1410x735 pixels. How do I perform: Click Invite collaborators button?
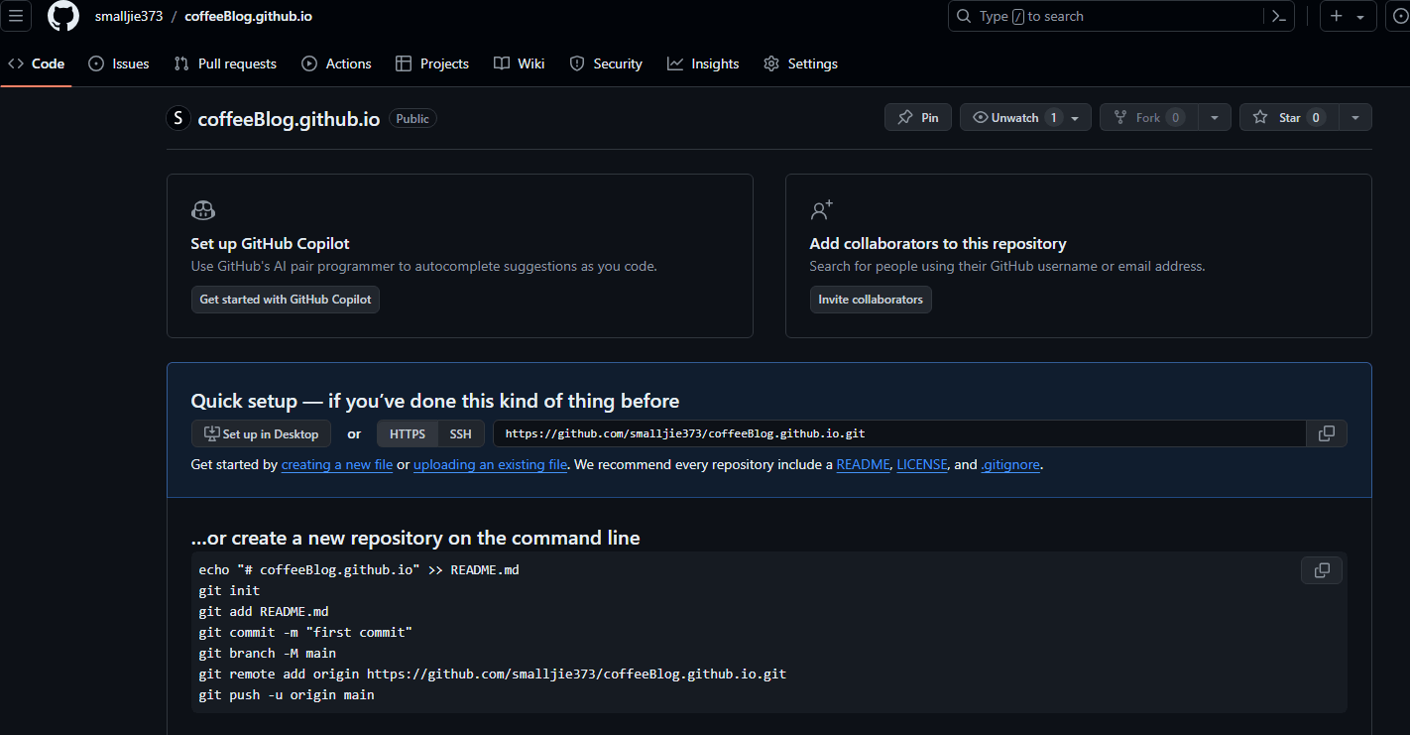(x=871, y=300)
